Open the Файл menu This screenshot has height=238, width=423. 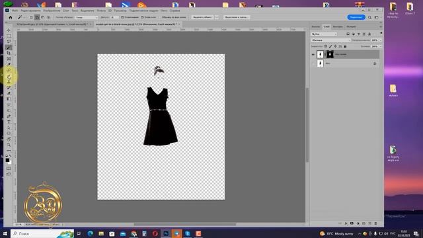(15, 11)
